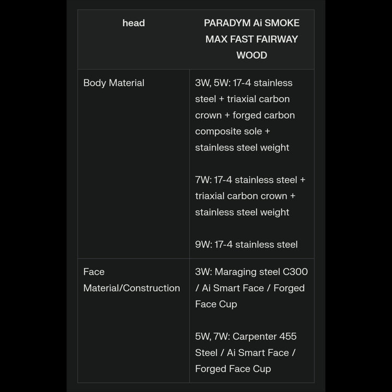This screenshot has height=392, width=392.
Task: Click the "head" column header
Action: (133, 23)
